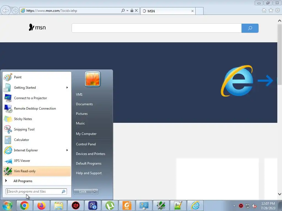Open Sticky Notes
This screenshot has width=282, height=211.
[37, 119]
